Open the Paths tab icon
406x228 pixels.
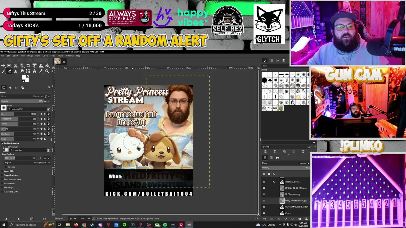277,158
